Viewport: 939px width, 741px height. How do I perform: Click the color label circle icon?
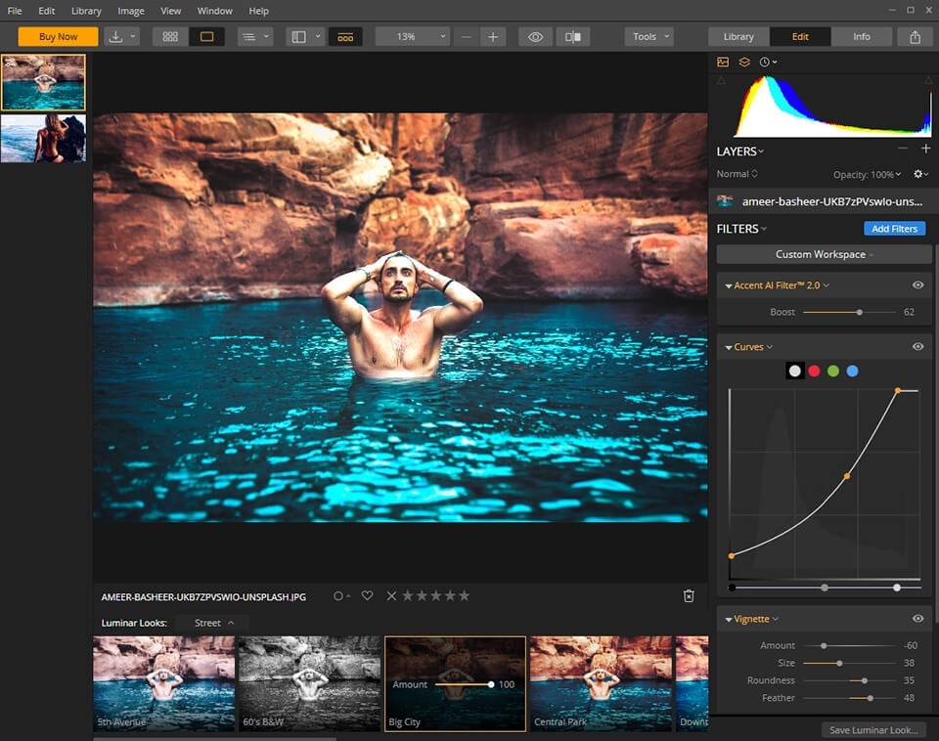pos(338,595)
